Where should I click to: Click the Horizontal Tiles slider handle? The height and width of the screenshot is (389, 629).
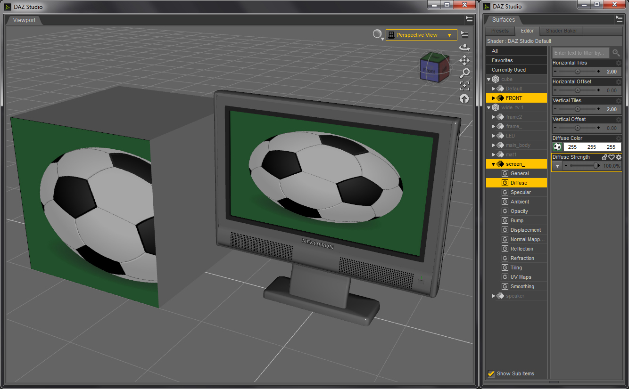tap(577, 72)
